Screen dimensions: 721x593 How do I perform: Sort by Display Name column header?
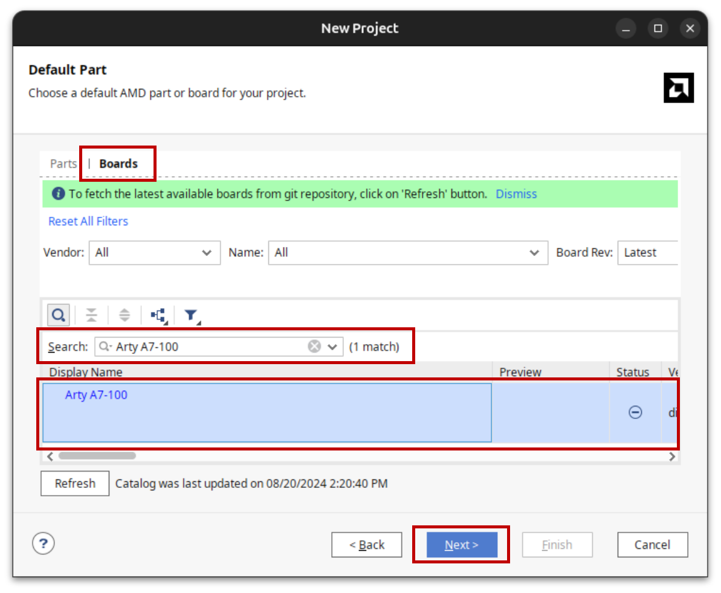[267, 371]
